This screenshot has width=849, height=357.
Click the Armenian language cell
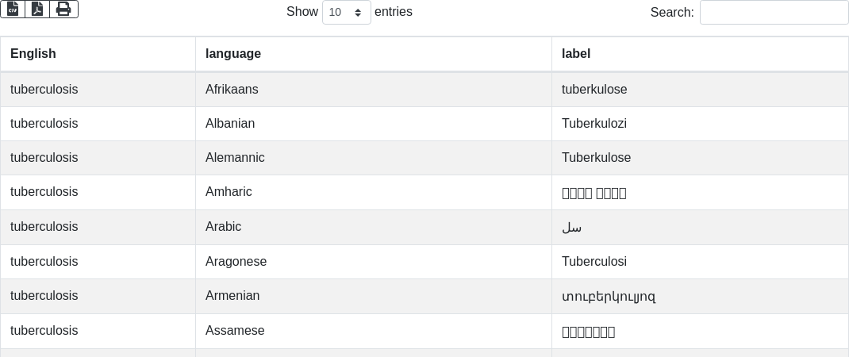click(x=232, y=296)
